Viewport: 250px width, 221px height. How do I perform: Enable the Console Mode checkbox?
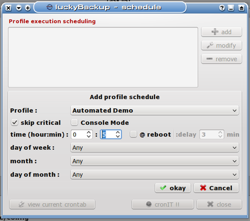(74, 123)
